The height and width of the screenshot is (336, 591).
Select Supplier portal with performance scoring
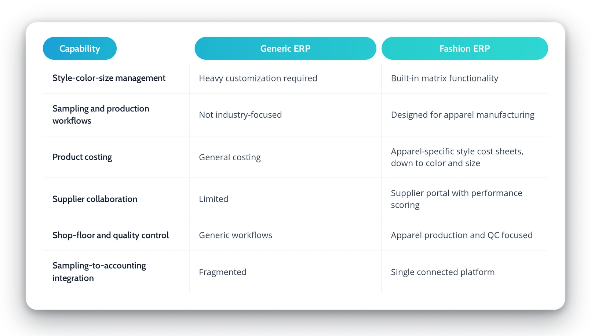point(457,199)
